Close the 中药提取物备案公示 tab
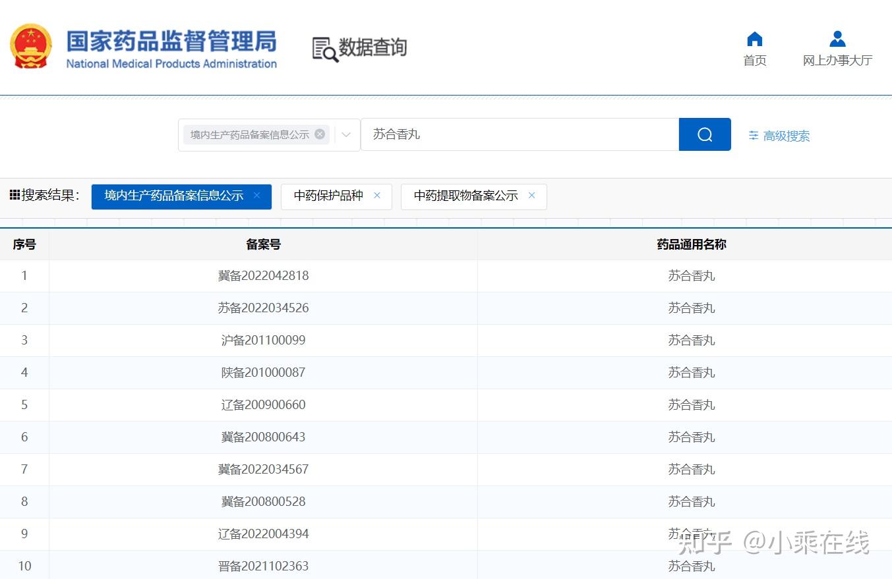Viewport: 892px width, 579px height. (x=532, y=196)
